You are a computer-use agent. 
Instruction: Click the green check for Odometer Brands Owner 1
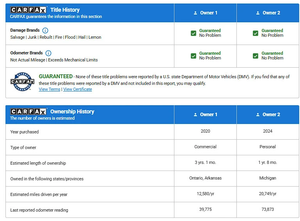point(193,56)
